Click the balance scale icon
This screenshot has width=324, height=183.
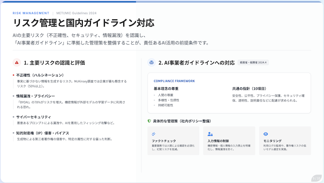(152, 62)
